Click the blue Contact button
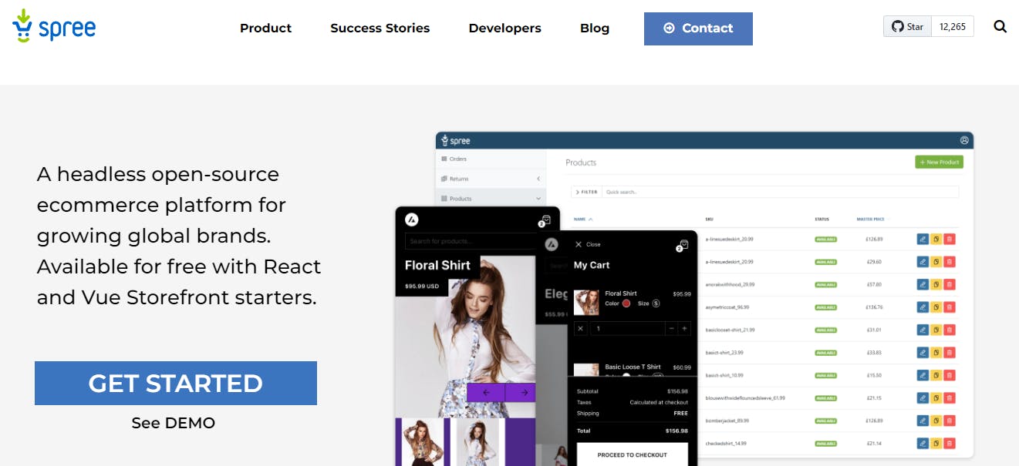This screenshot has width=1019, height=466. pos(698,28)
